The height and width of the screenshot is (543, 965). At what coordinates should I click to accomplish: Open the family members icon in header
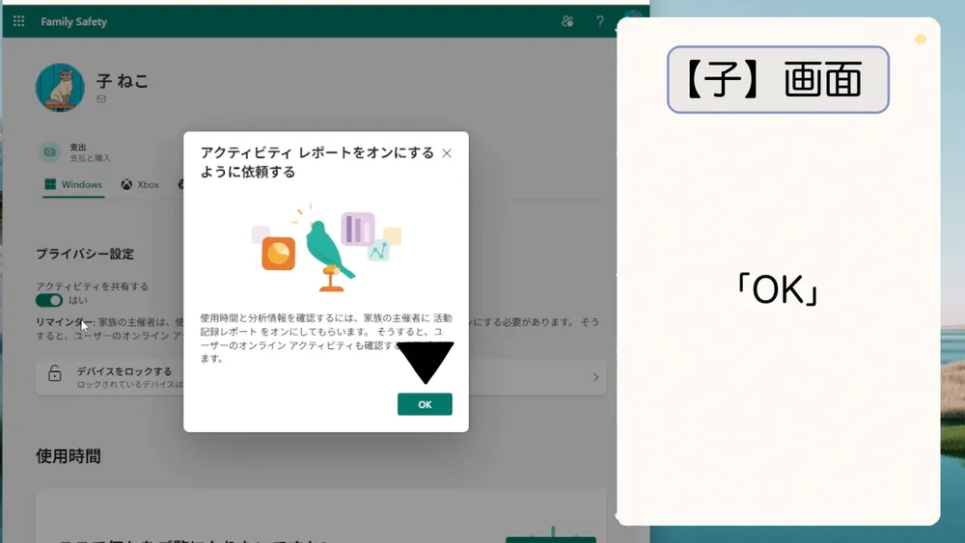click(x=567, y=21)
